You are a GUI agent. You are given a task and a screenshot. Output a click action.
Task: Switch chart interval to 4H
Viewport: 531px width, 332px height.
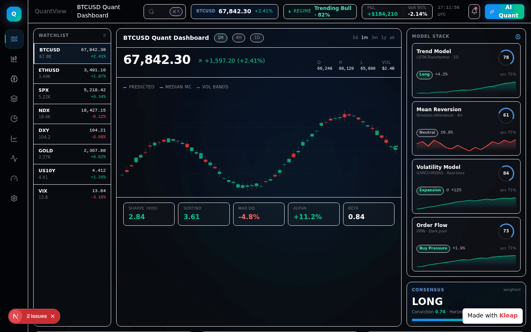tap(239, 38)
